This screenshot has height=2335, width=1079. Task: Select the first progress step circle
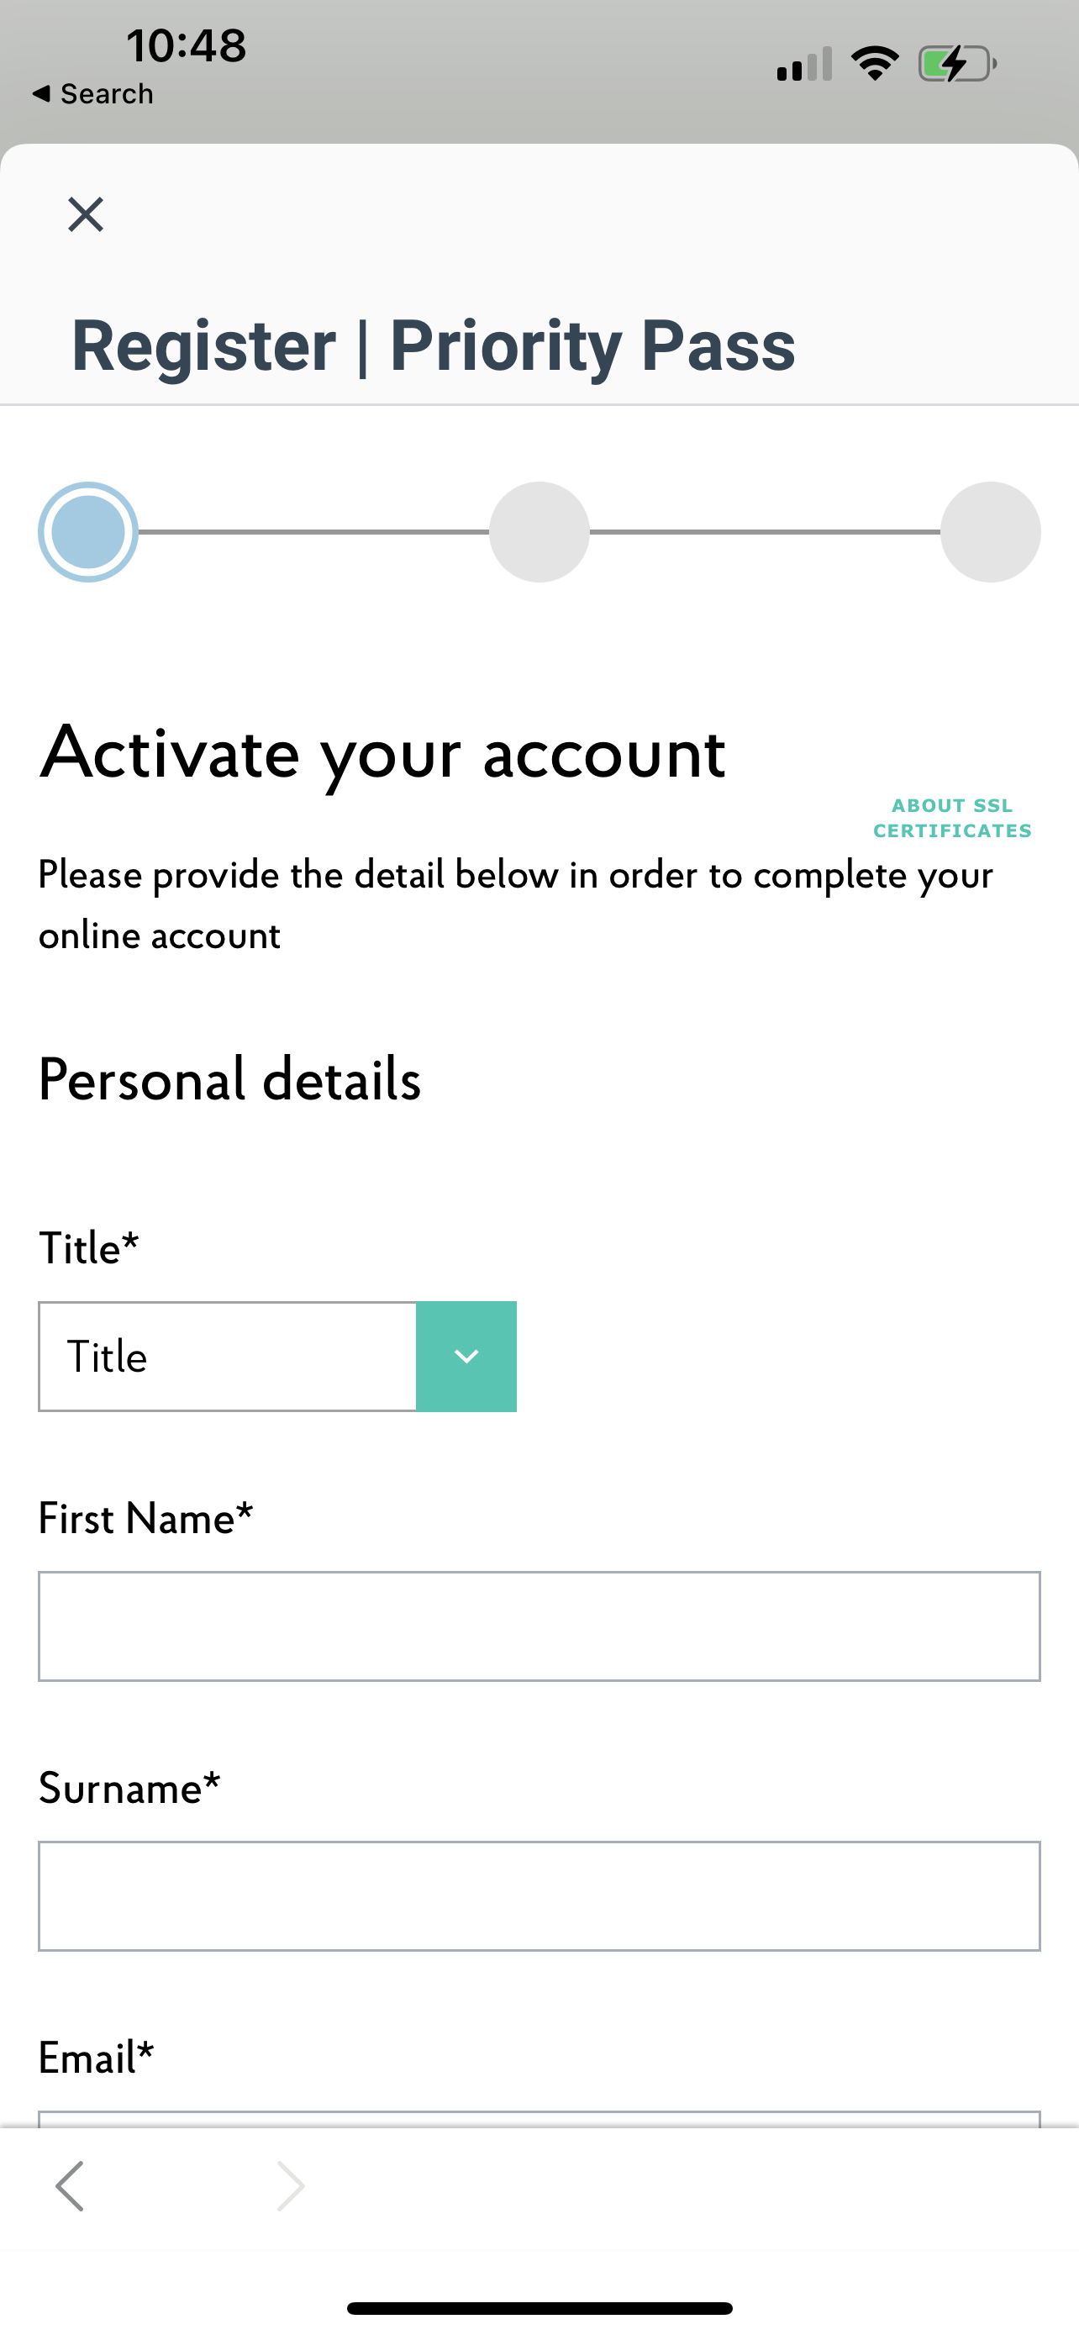coord(88,532)
